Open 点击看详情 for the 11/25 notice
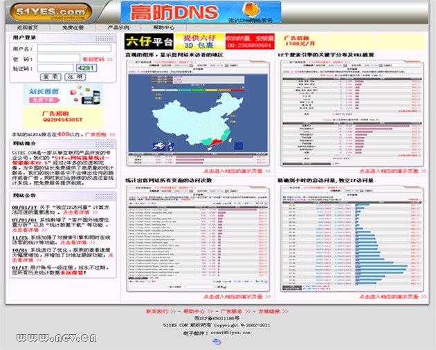 point(78,243)
